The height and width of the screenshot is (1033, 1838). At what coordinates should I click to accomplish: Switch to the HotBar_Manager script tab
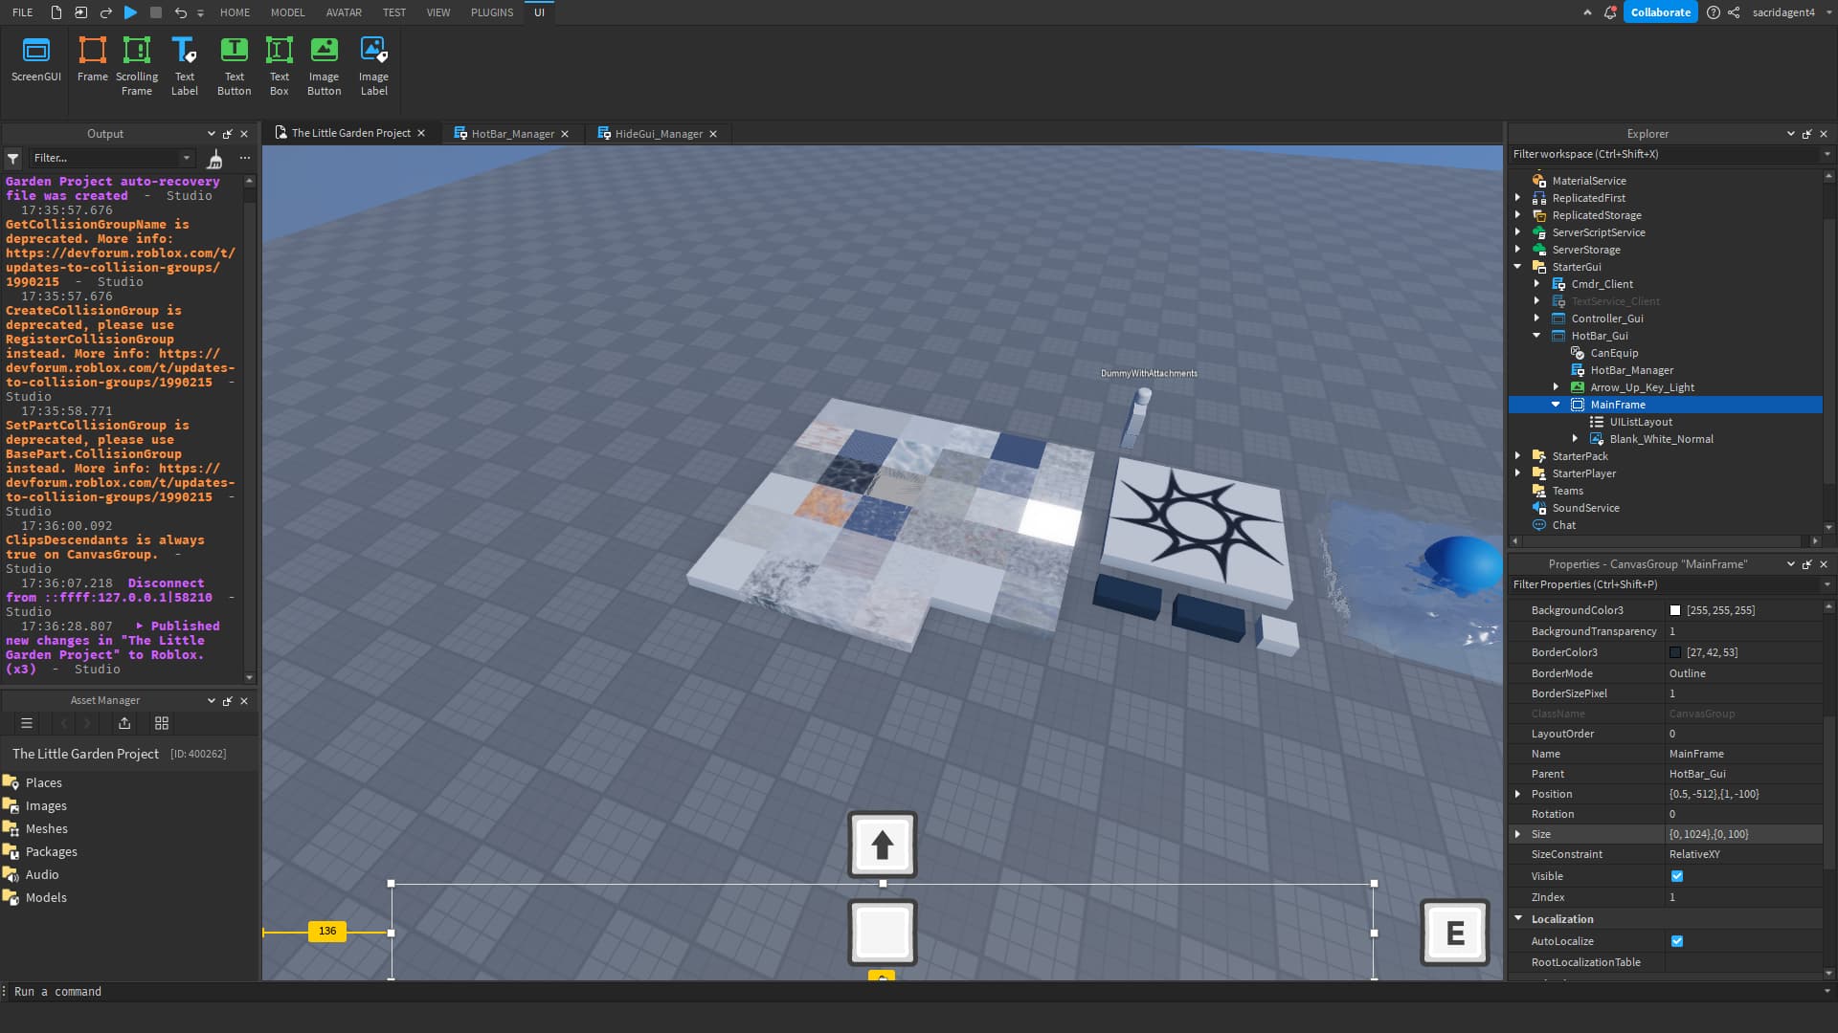(511, 133)
